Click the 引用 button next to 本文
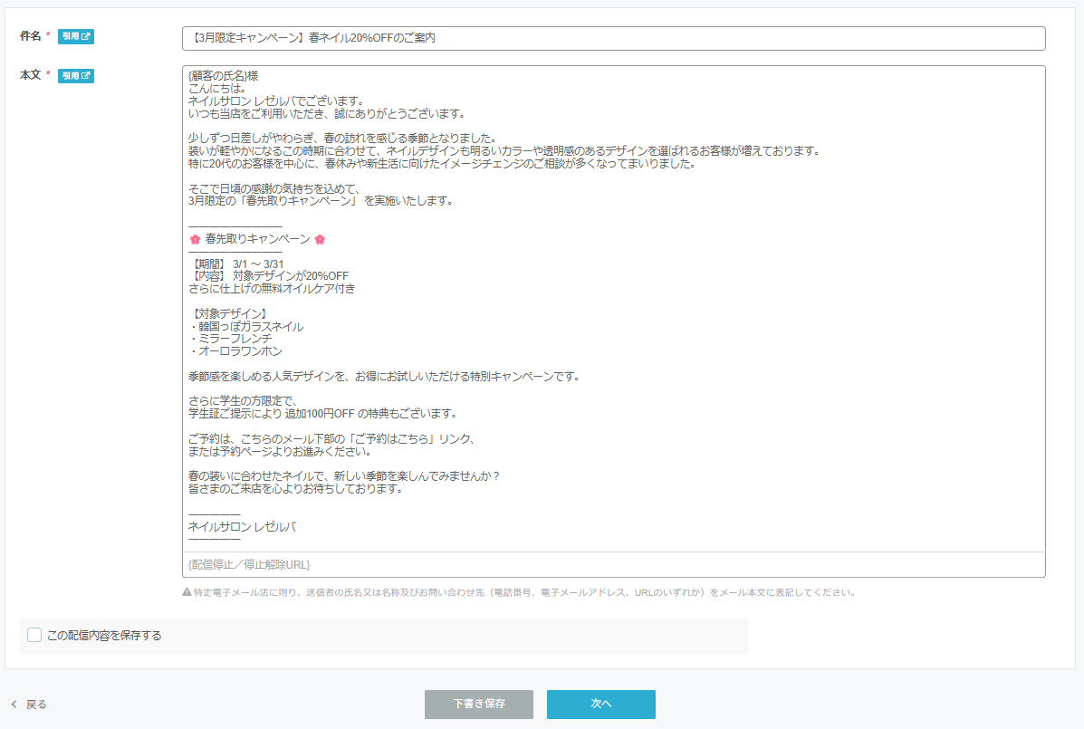Viewport: 1084px width, 729px height. [75, 76]
